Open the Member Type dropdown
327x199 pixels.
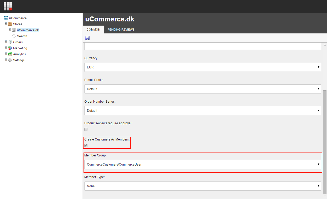[203, 186]
